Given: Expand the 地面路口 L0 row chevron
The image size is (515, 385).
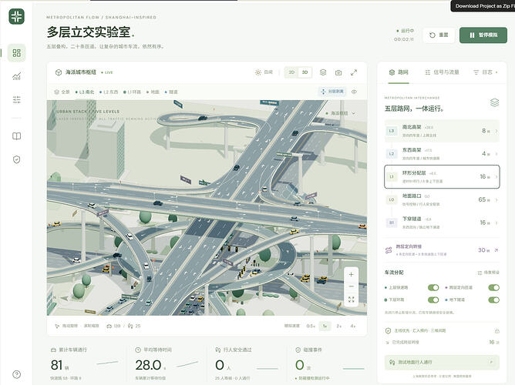Looking at the screenshot, I should click(x=496, y=199).
